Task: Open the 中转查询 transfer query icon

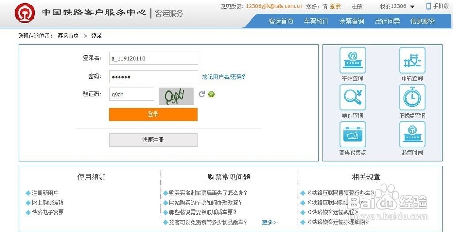Action: [412, 60]
